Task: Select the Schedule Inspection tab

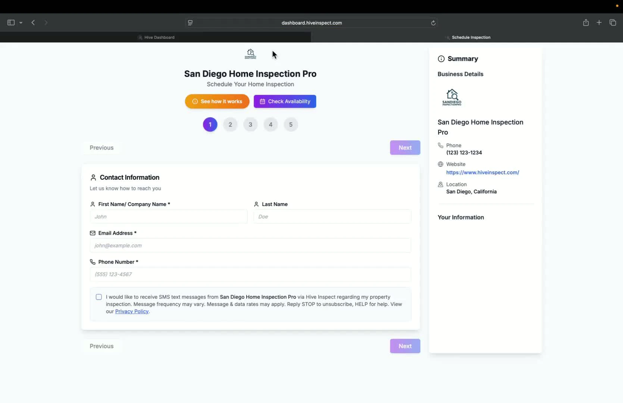Action: [x=467, y=37]
